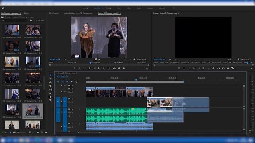Go to In point in Source monitor

click(x=90, y=68)
